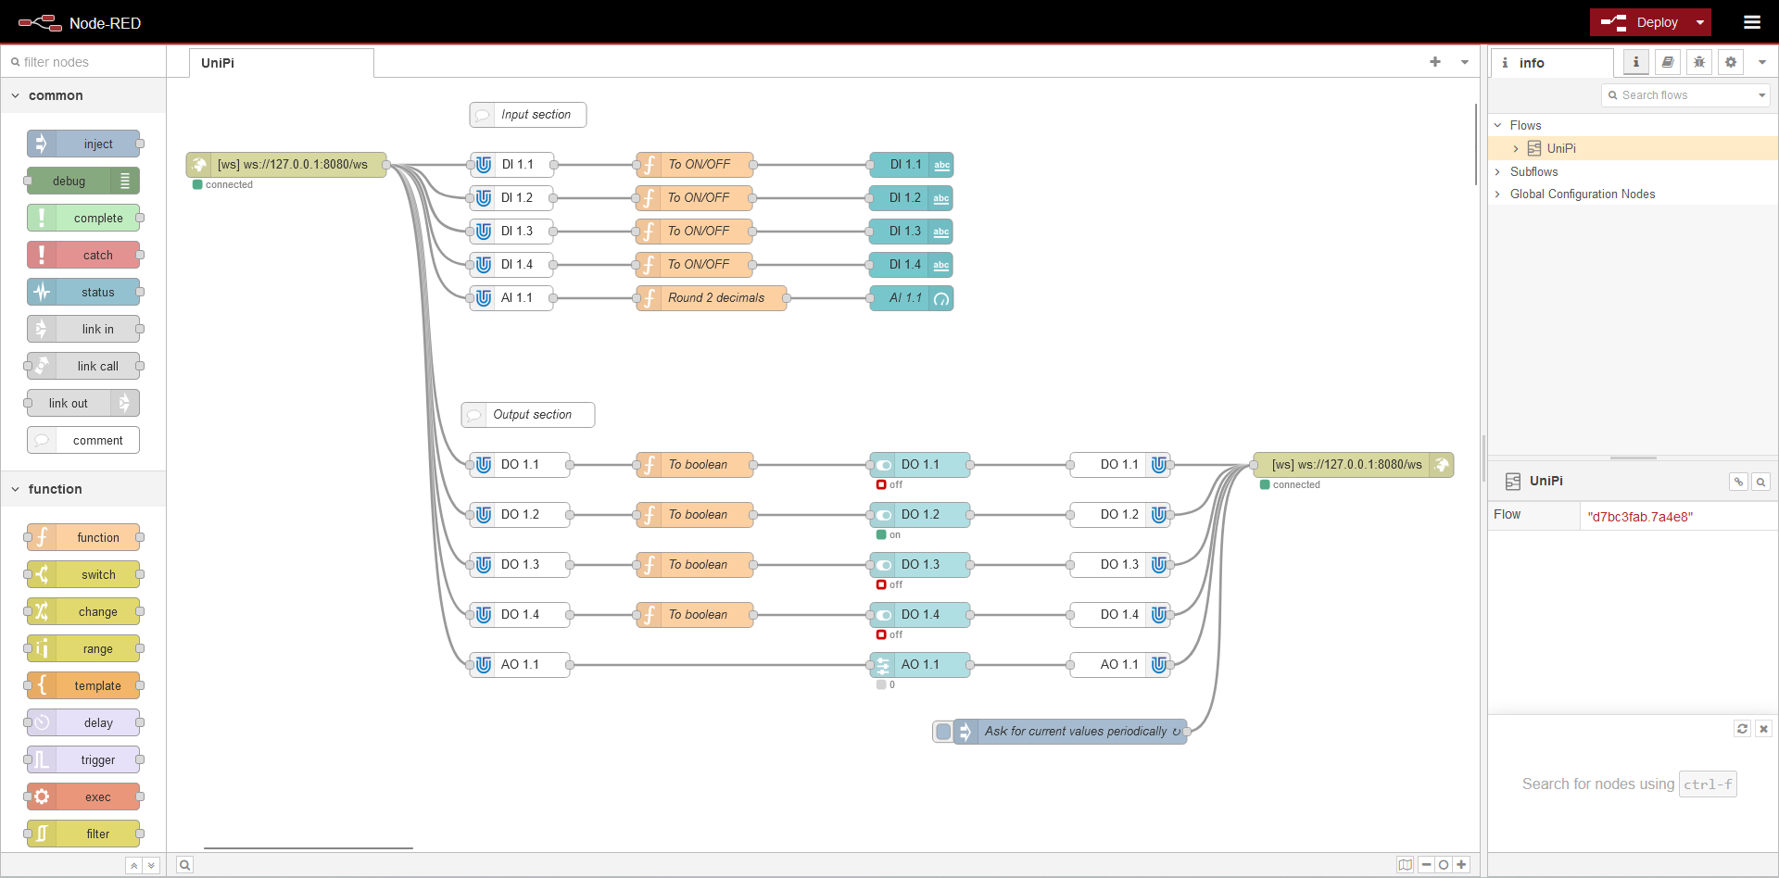Image resolution: width=1779 pixels, height=878 pixels.
Task: Open workspace search magnifier in footer
Action: point(185,865)
